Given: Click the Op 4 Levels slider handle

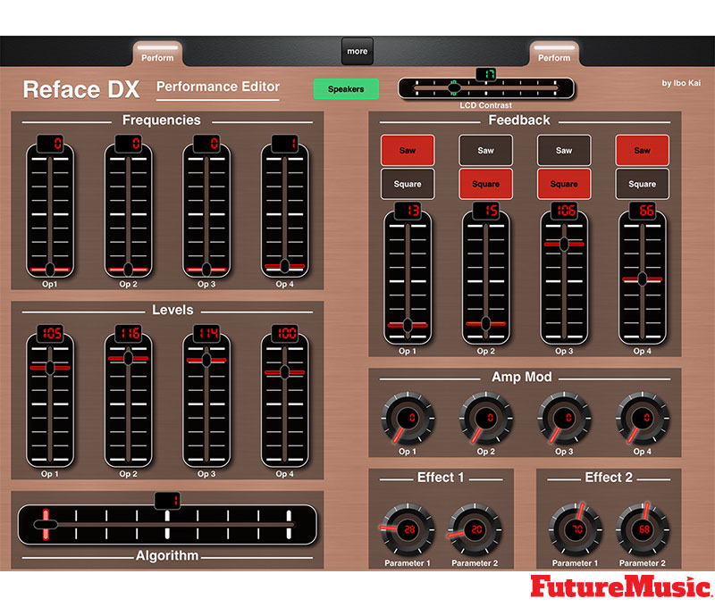Looking at the screenshot, I should coord(284,372).
